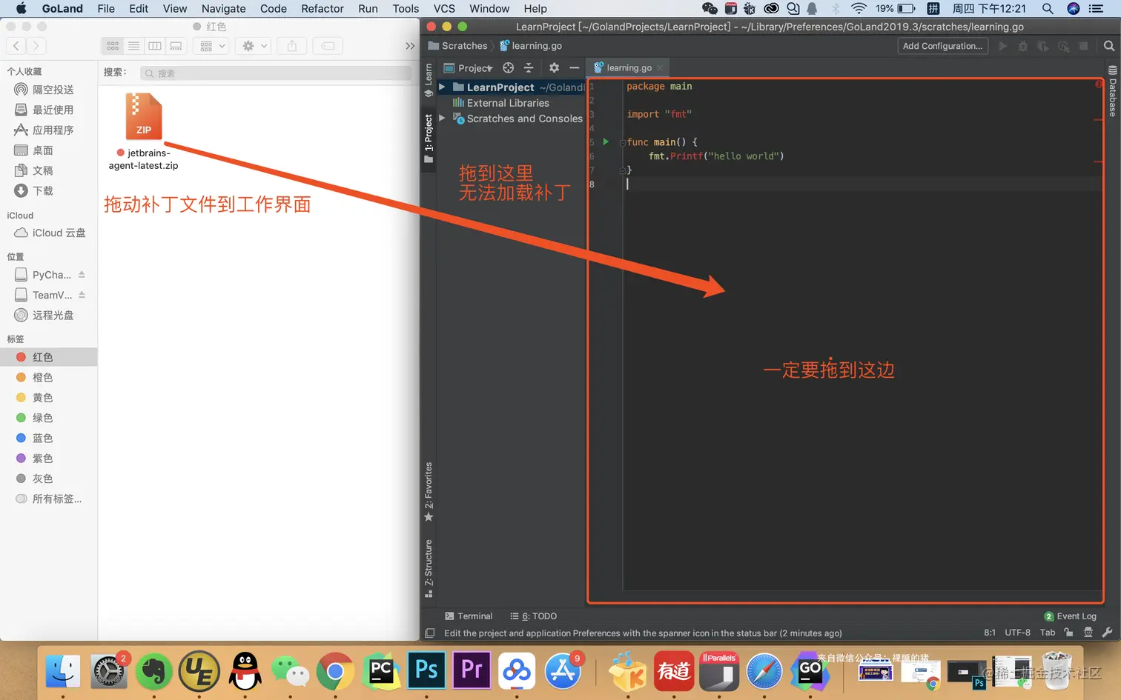The image size is (1121, 700).
Task: Switch Finder to list view
Action: 133,46
